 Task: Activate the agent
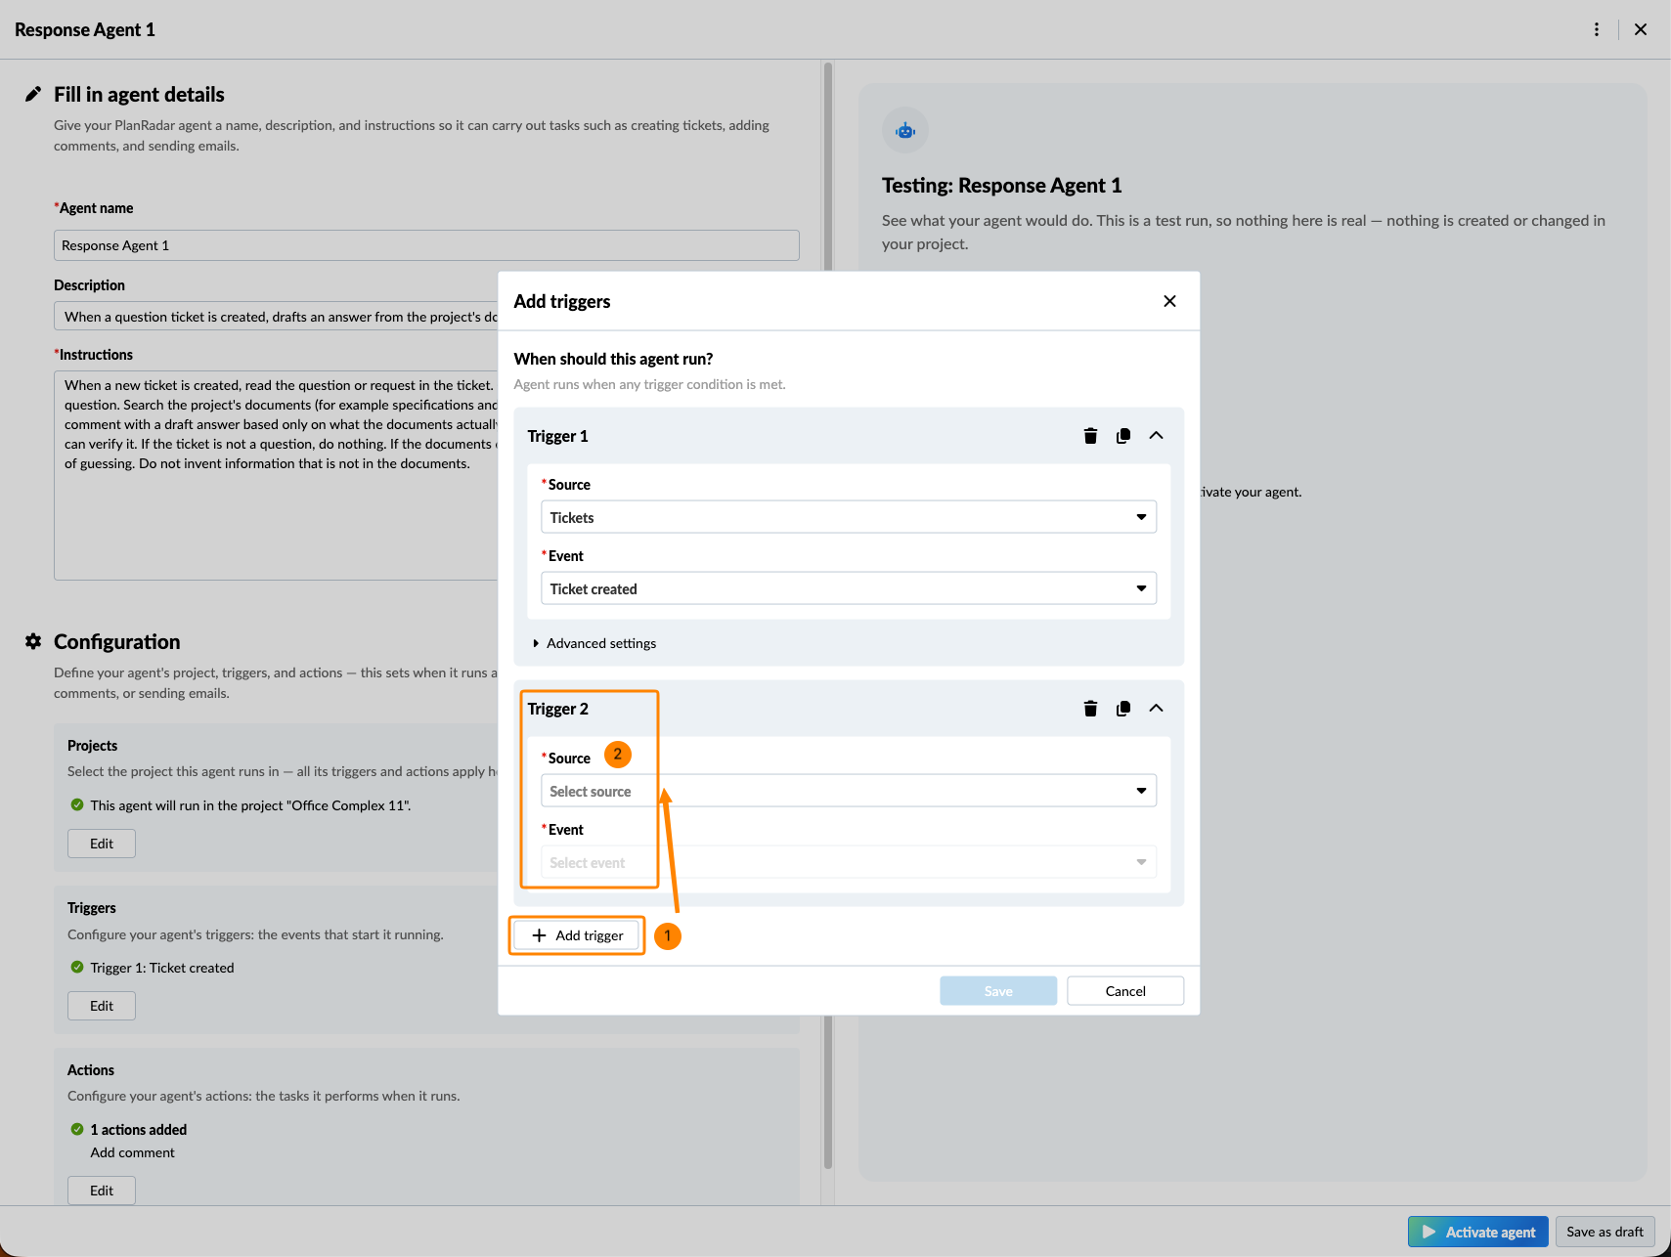1477,1232
